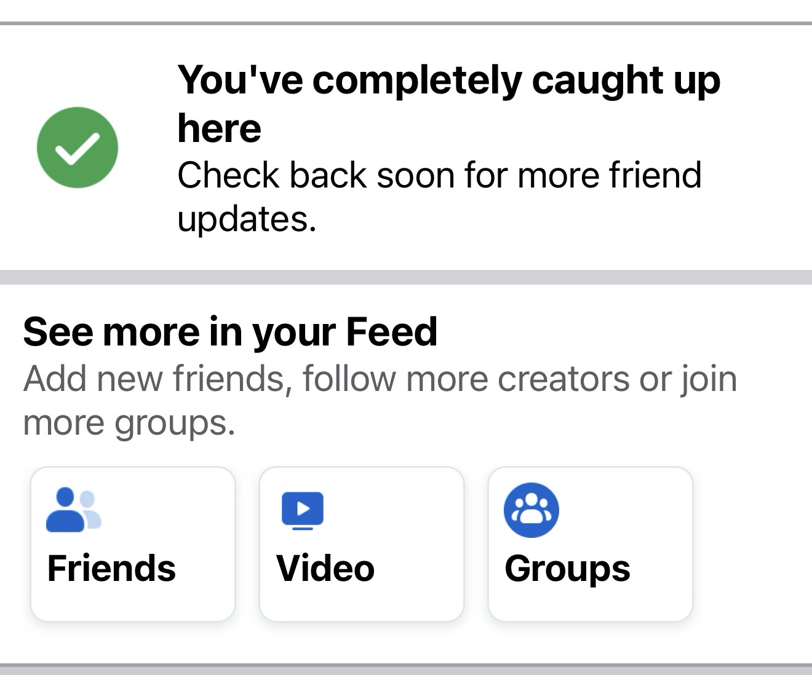The width and height of the screenshot is (812, 675).
Task: Click the thin gray line at top edge
Action: (406, 23)
